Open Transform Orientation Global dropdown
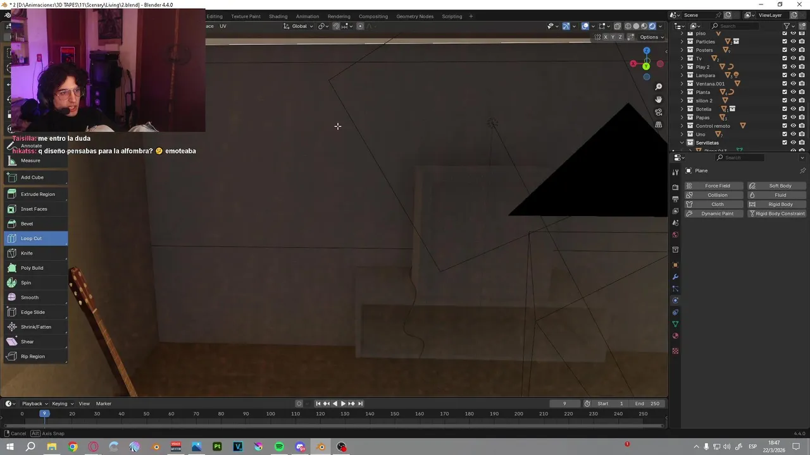 pyautogui.click(x=299, y=26)
